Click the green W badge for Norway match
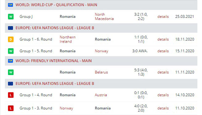The image size is (202, 115). click(x=11, y=51)
